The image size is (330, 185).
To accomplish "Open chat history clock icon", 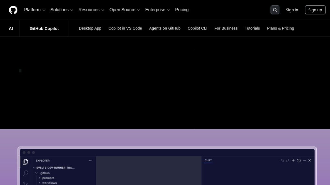I will coord(299,161).
